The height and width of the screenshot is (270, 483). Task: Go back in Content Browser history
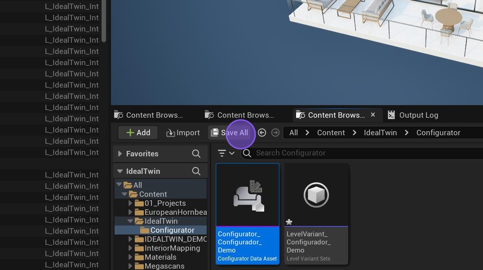[262, 133]
